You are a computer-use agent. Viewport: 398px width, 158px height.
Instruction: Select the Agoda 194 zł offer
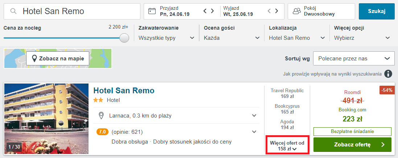(287, 125)
